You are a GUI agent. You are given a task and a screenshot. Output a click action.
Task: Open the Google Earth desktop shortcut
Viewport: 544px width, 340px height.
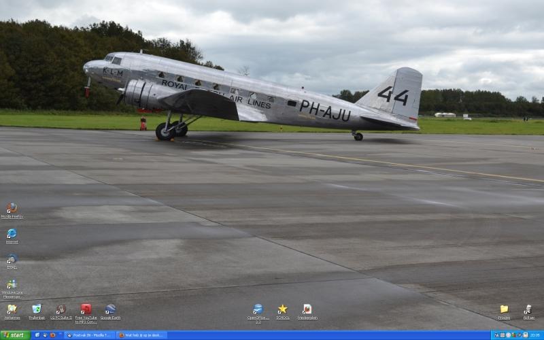[111, 311]
